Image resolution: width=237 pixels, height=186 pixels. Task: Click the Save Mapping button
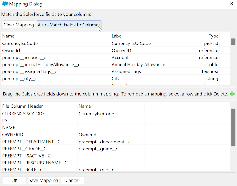43,180
